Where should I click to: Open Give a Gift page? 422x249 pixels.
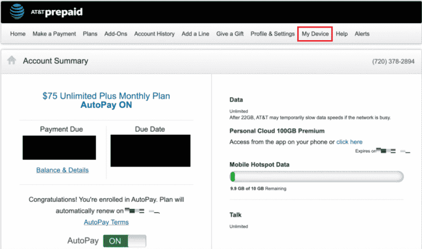(x=230, y=34)
